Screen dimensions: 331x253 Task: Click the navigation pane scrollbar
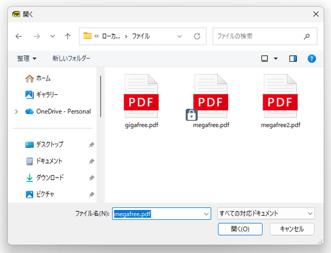tap(101, 96)
